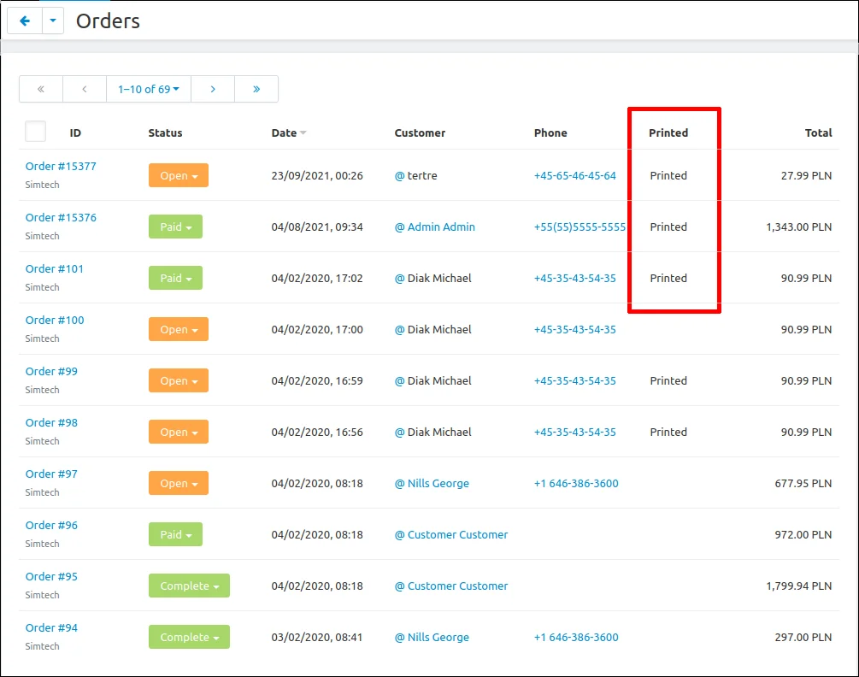Open the dropdown next to back arrow

[x=53, y=21]
